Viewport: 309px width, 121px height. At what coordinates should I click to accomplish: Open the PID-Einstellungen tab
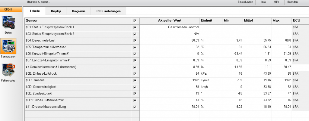[108, 11]
